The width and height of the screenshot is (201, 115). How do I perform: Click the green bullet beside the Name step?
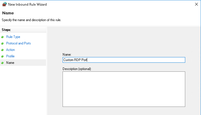[x=3, y=63]
